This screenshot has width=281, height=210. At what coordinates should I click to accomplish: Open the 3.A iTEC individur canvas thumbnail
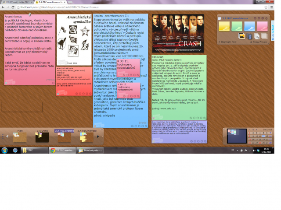[86, 137]
